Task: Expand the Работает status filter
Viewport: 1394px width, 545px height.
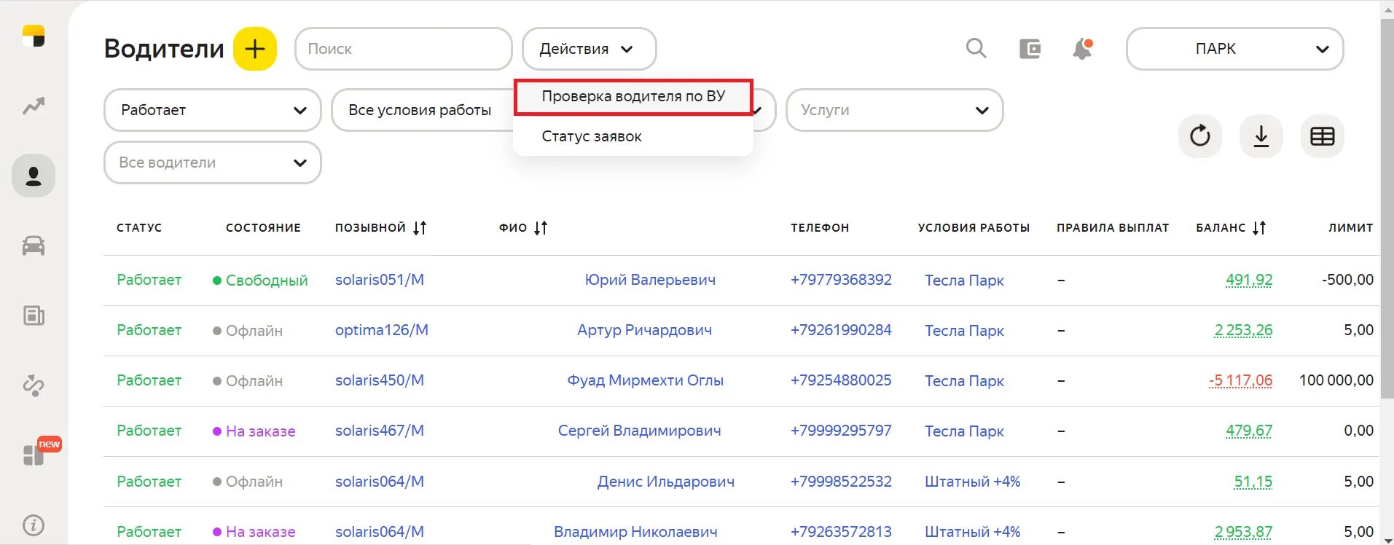Action: point(213,110)
